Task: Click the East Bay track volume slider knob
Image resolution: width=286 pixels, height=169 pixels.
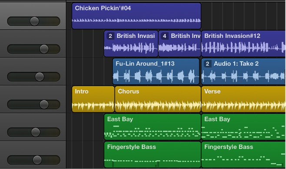Action: coord(36,132)
